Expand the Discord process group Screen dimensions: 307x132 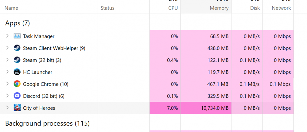[7, 96]
